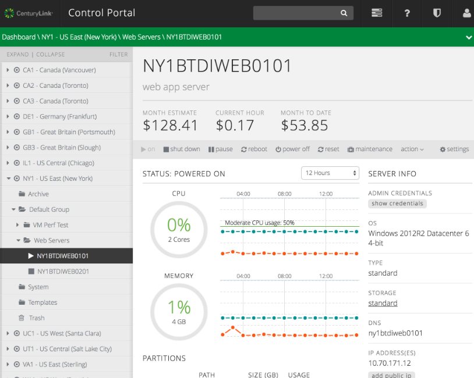Screen dimensions: 474x378
Task: Click the Web Servers open folder icon
Action: click(27, 240)
